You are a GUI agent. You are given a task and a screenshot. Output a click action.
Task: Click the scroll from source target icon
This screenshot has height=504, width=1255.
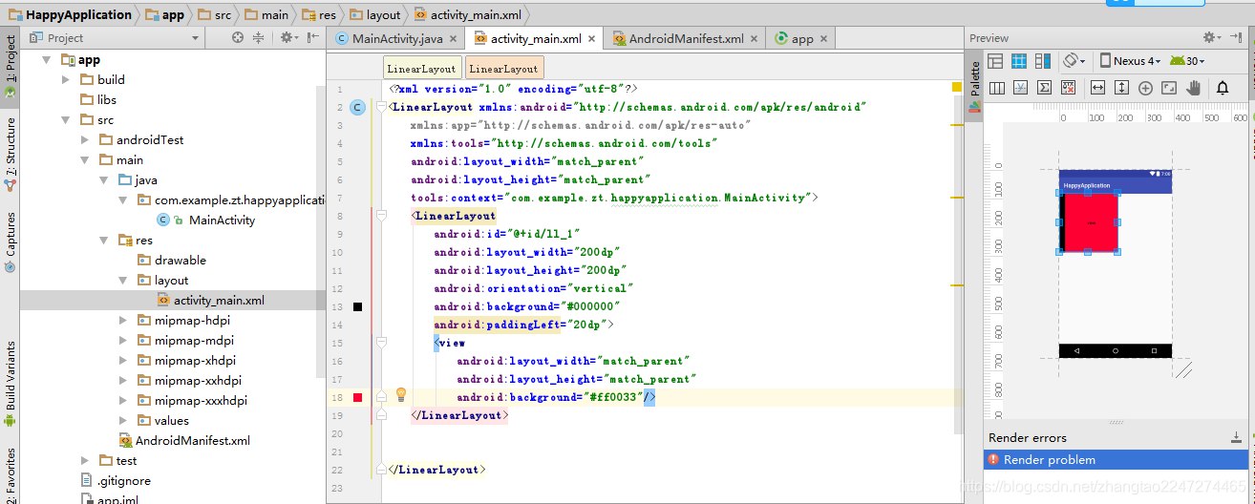coord(238,38)
